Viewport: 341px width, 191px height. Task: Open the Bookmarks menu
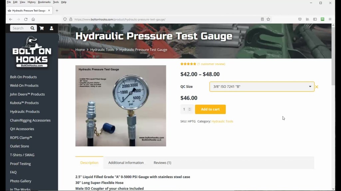click(44, 2)
